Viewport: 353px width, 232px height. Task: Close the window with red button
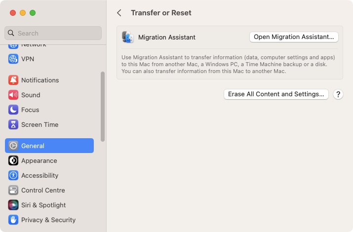coord(13,13)
